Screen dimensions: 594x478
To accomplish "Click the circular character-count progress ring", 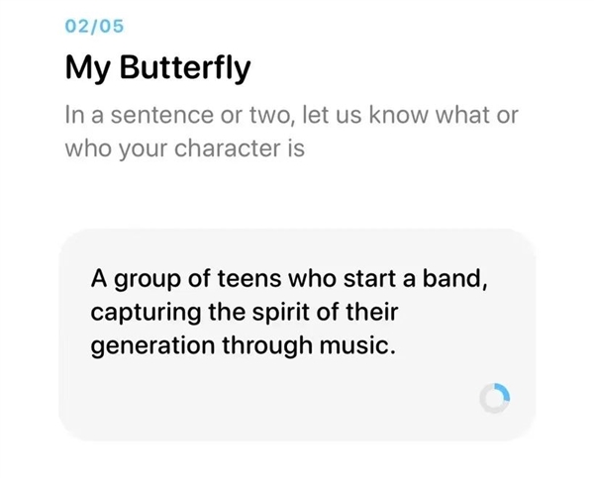I will pos(494,398).
